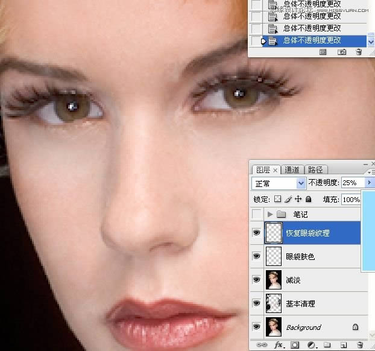This screenshot has width=375, height=351.
Task: Hide the Background layer
Action: [257, 327]
